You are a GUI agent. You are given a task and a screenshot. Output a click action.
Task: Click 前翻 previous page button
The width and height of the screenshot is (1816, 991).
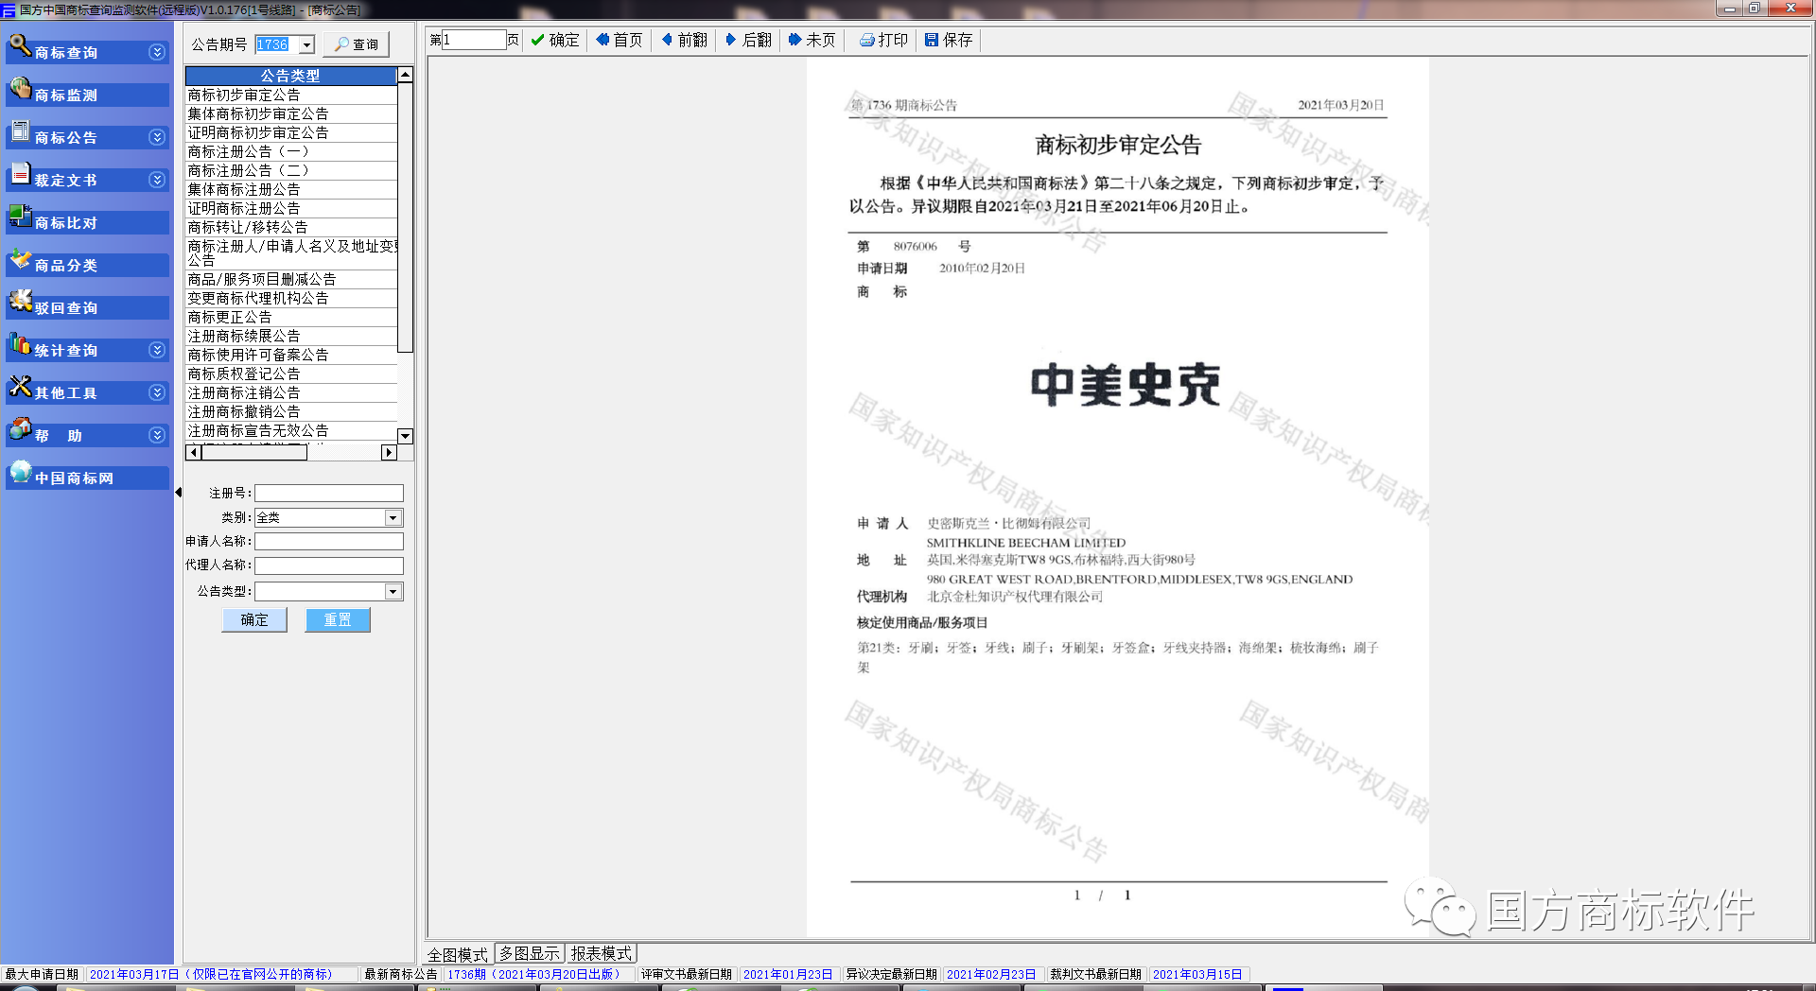(684, 40)
